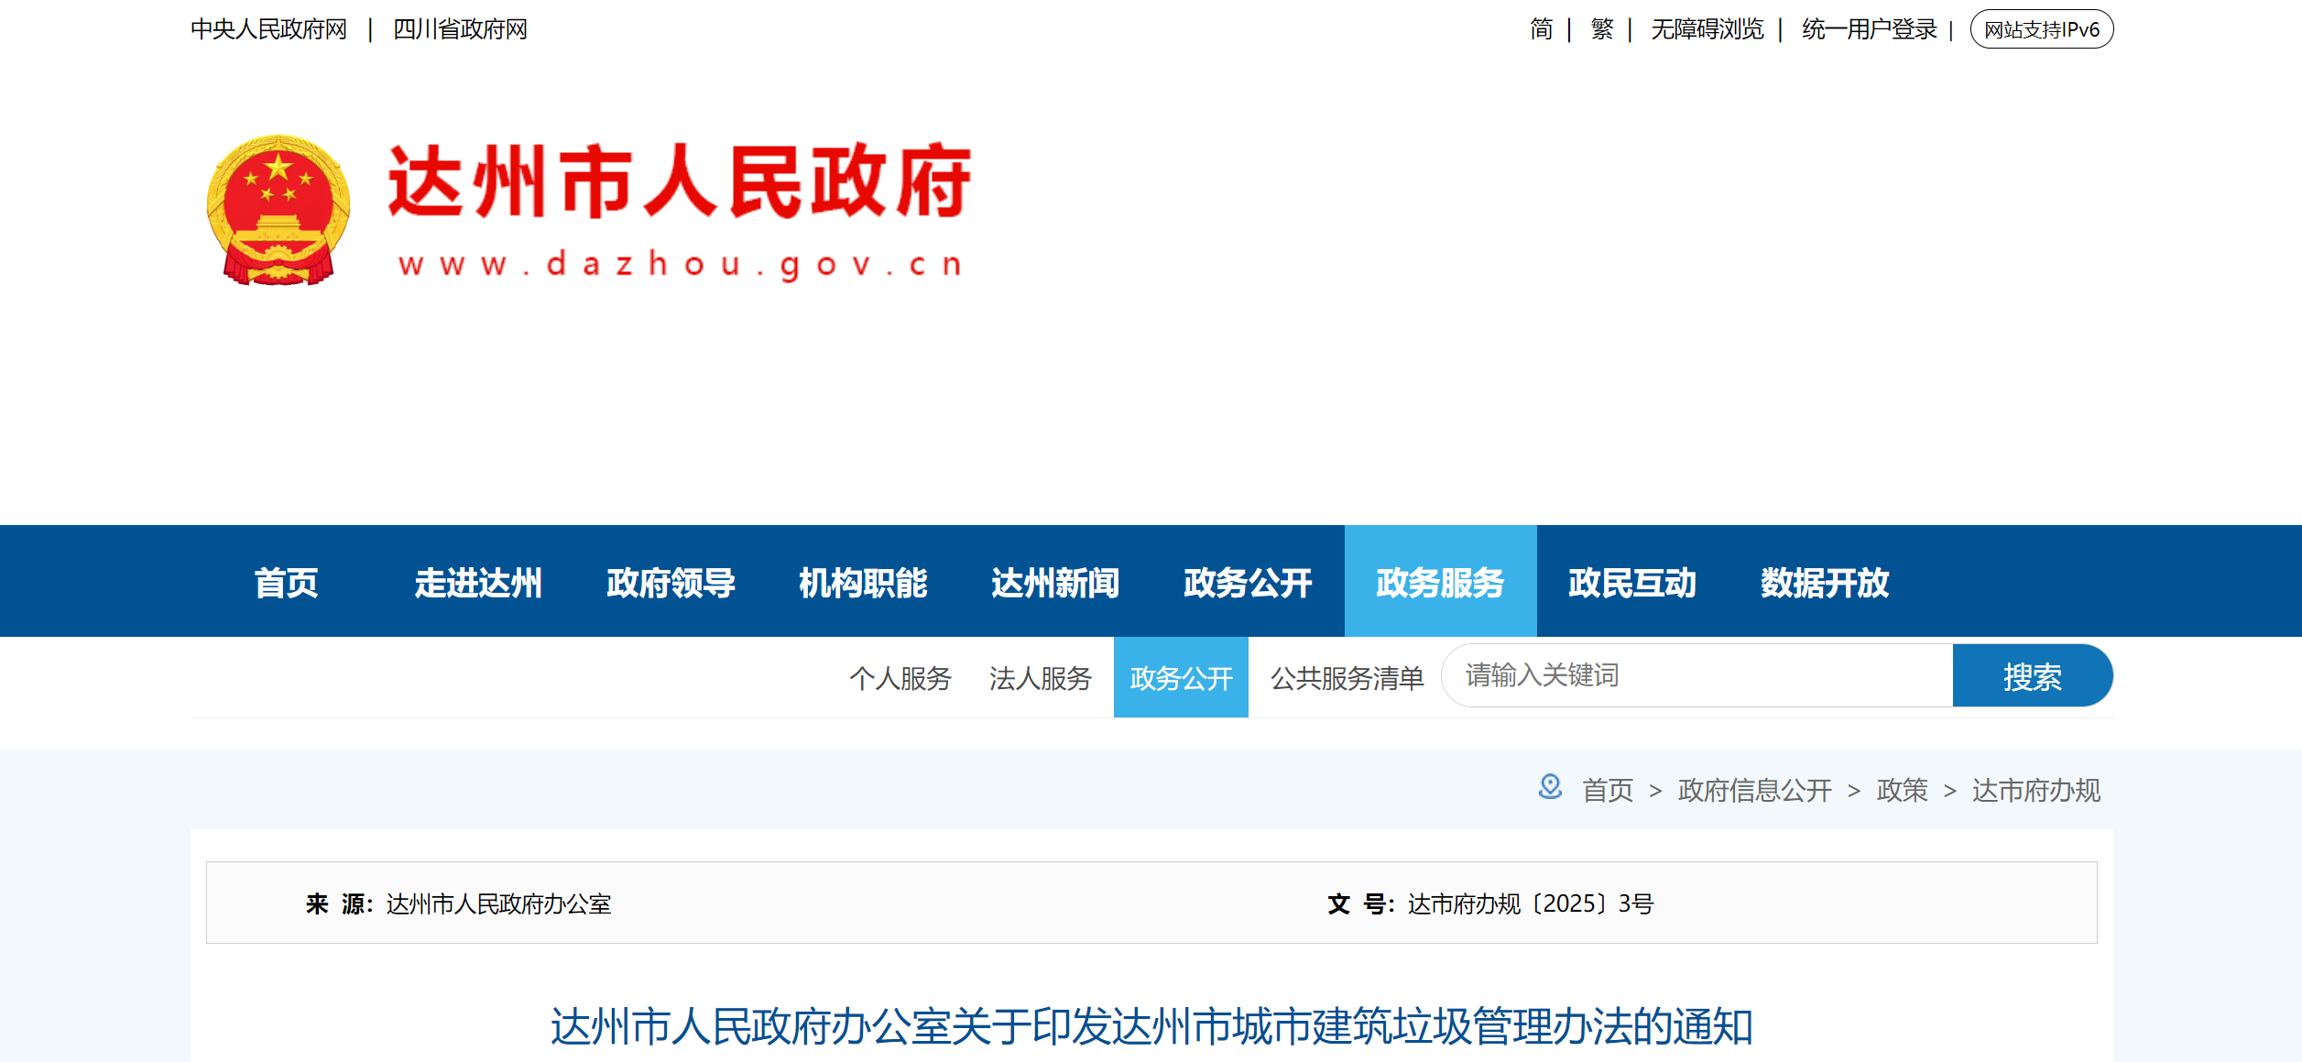Click the 网站支持IPv6 badge
The image size is (2302, 1062).
pos(2041,30)
